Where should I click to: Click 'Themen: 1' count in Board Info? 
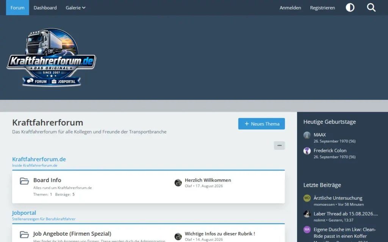(x=42, y=194)
